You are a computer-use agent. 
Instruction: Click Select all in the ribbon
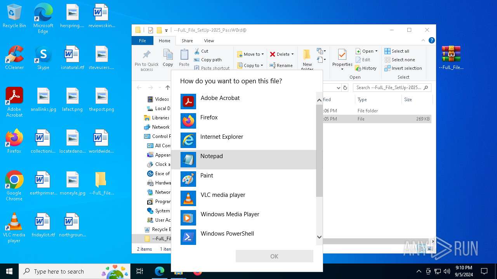click(x=397, y=51)
